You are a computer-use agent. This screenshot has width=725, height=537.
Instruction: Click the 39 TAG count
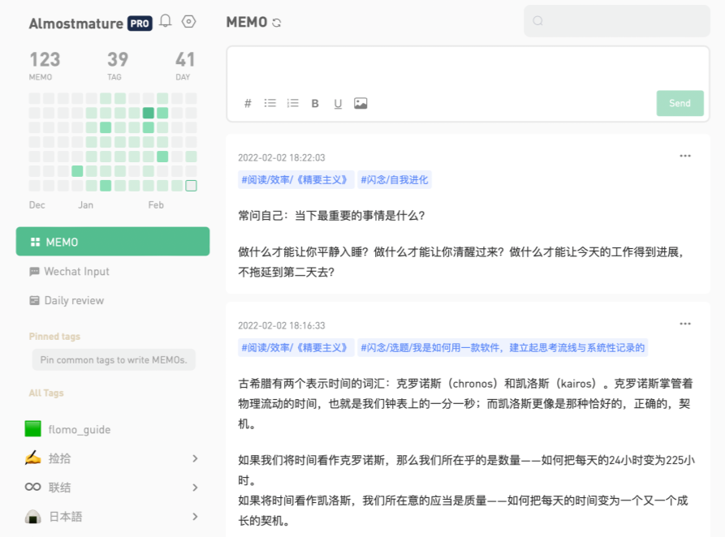point(118,65)
